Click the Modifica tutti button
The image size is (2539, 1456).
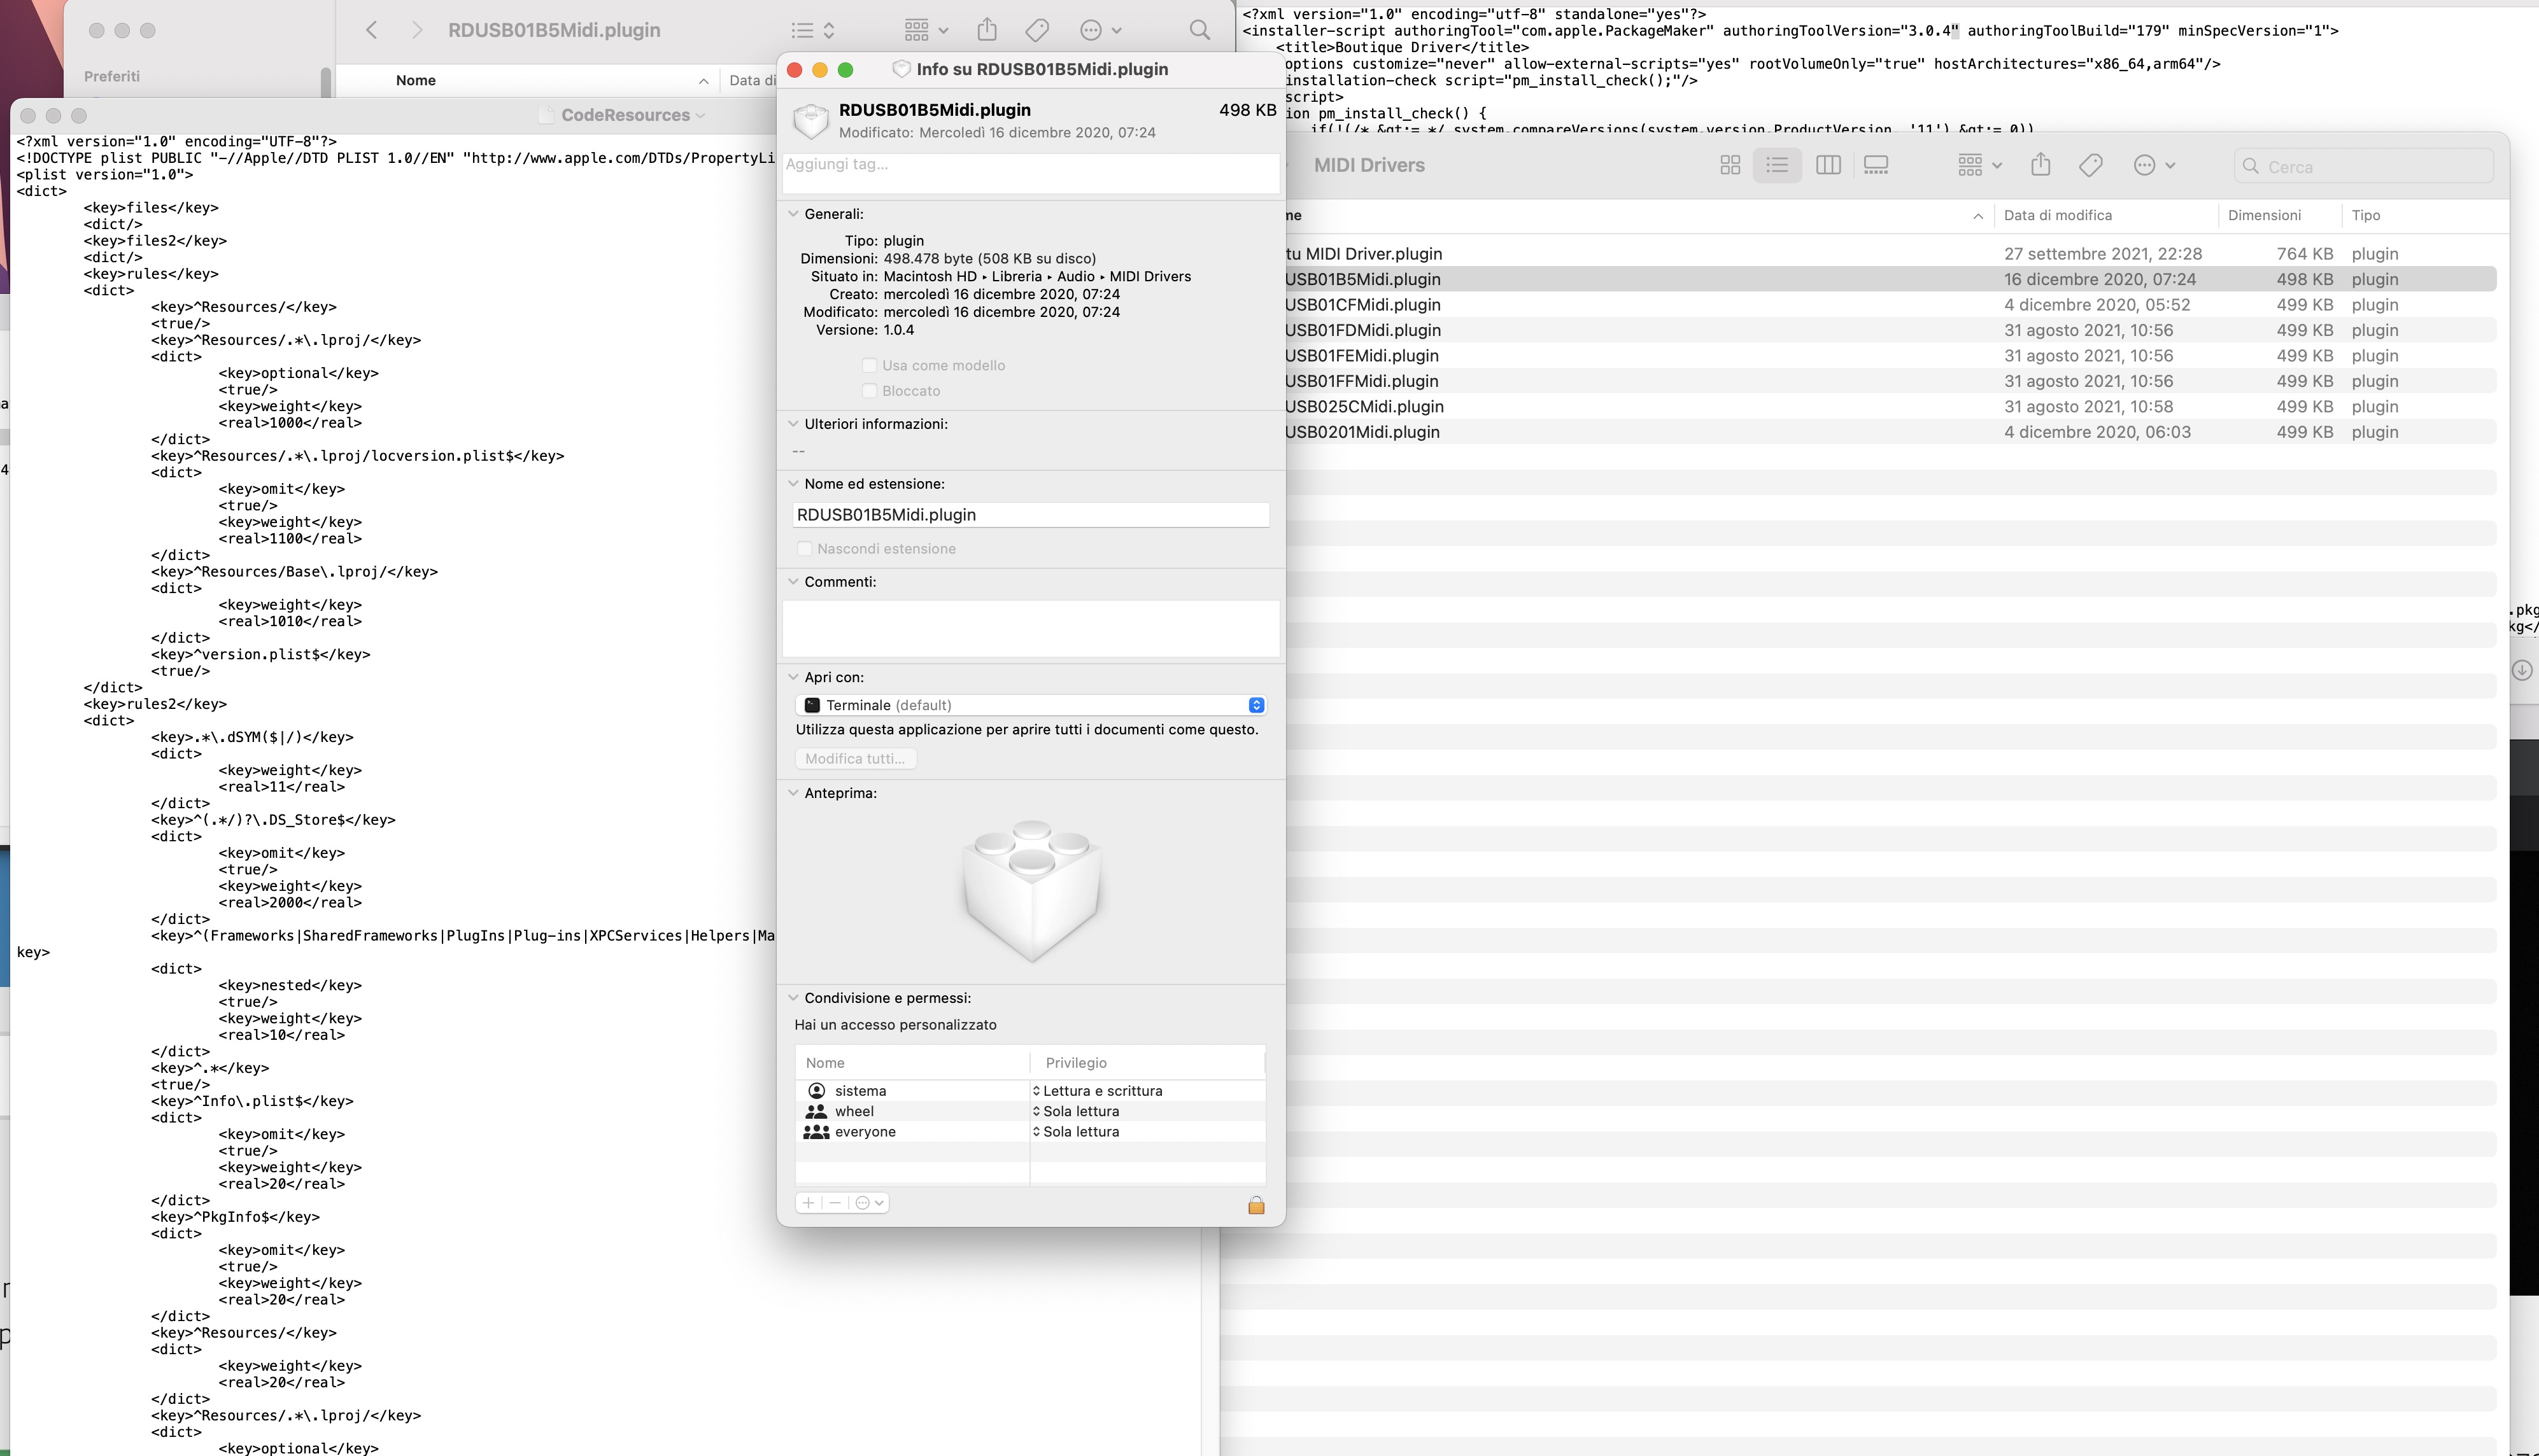click(x=855, y=759)
